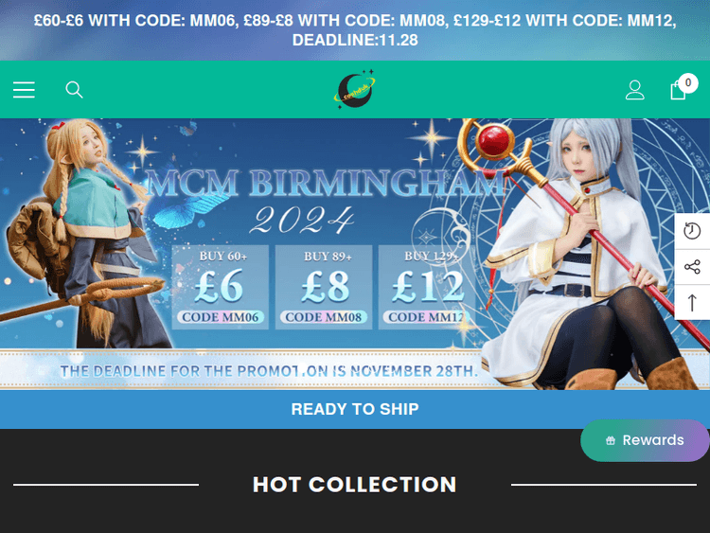
Task: Click the moon store logo
Action: coord(355,89)
